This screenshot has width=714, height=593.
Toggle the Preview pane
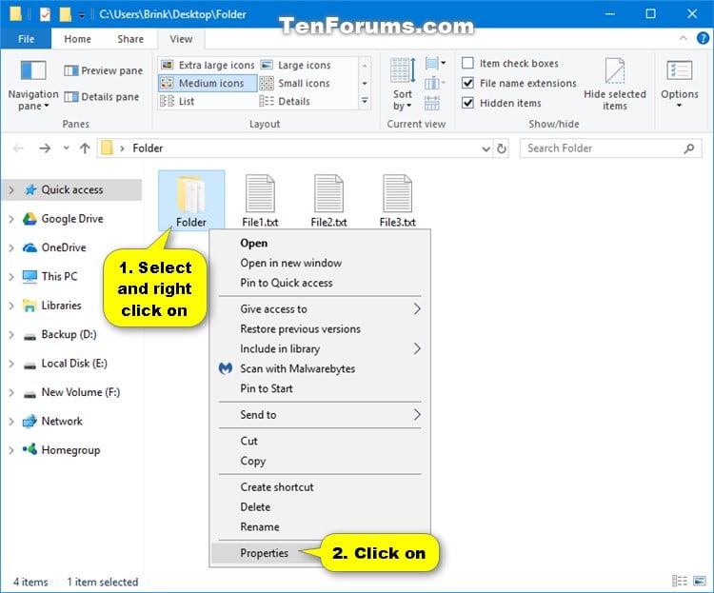click(104, 70)
